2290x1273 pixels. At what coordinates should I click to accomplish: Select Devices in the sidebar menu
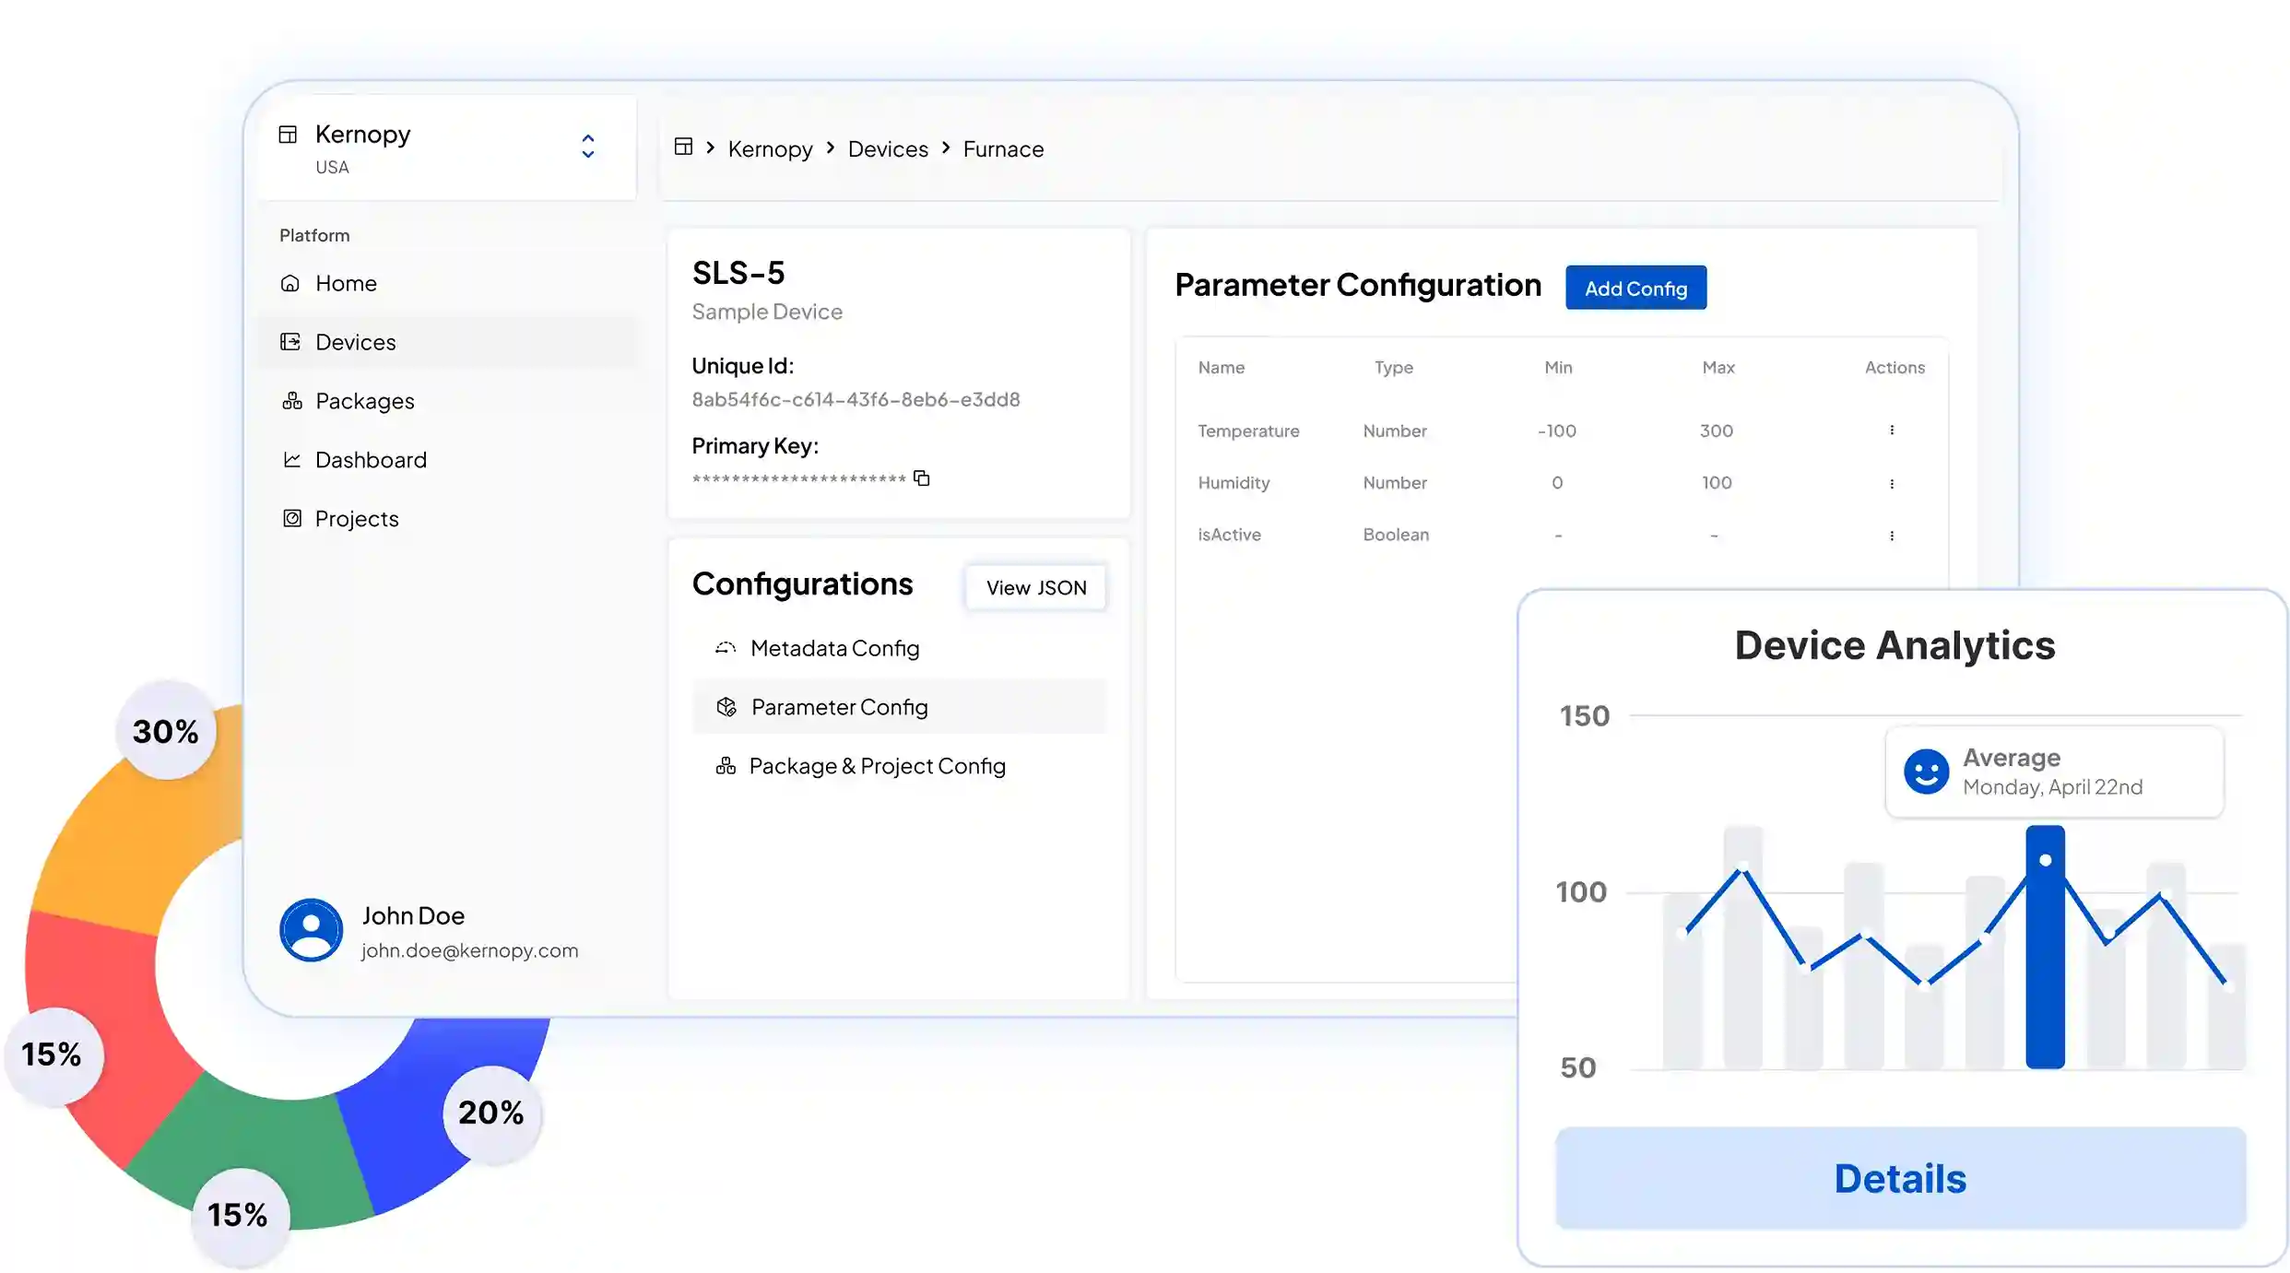coord(355,342)
